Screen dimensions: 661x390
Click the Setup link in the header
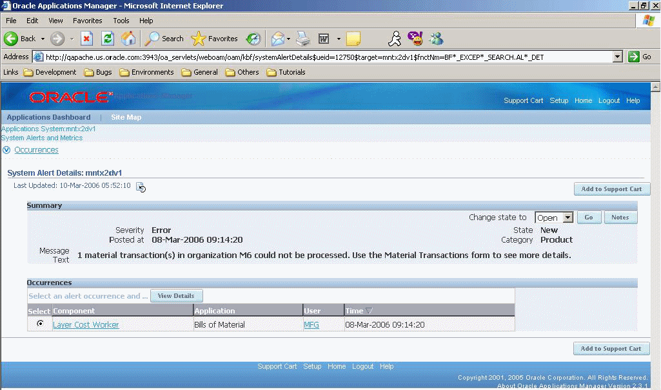[x=558, y=100]
